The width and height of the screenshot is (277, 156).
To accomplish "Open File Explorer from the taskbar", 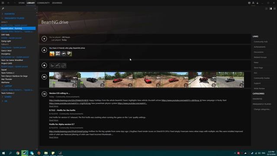I will (x=46, y=153).
